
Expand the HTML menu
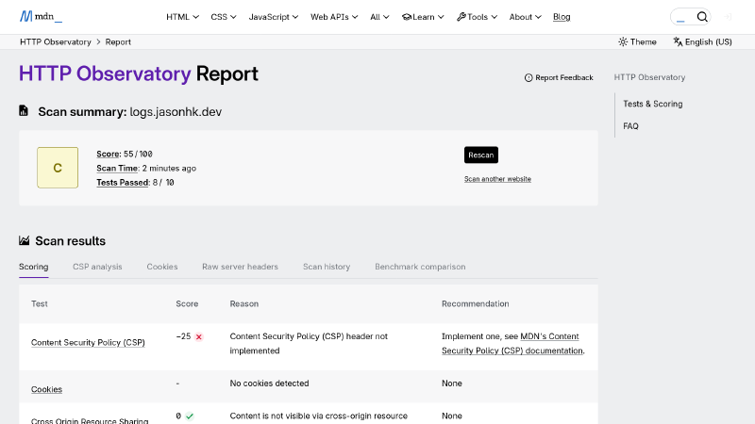(182, 17)
